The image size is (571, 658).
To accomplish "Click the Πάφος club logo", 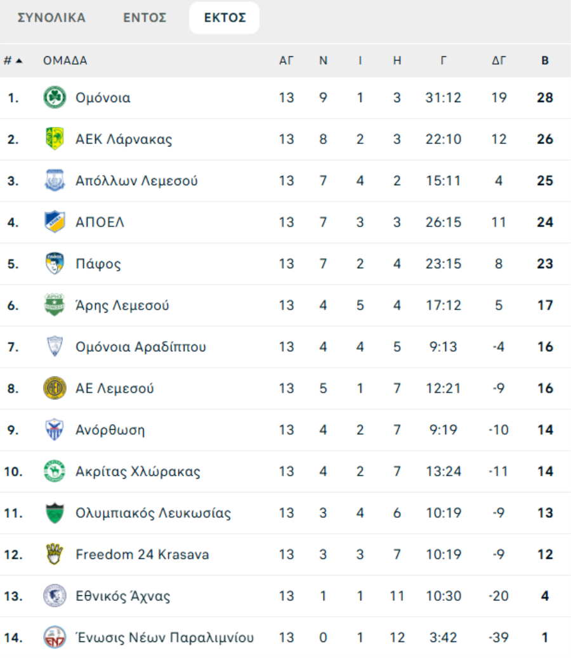I will (55, 264).
